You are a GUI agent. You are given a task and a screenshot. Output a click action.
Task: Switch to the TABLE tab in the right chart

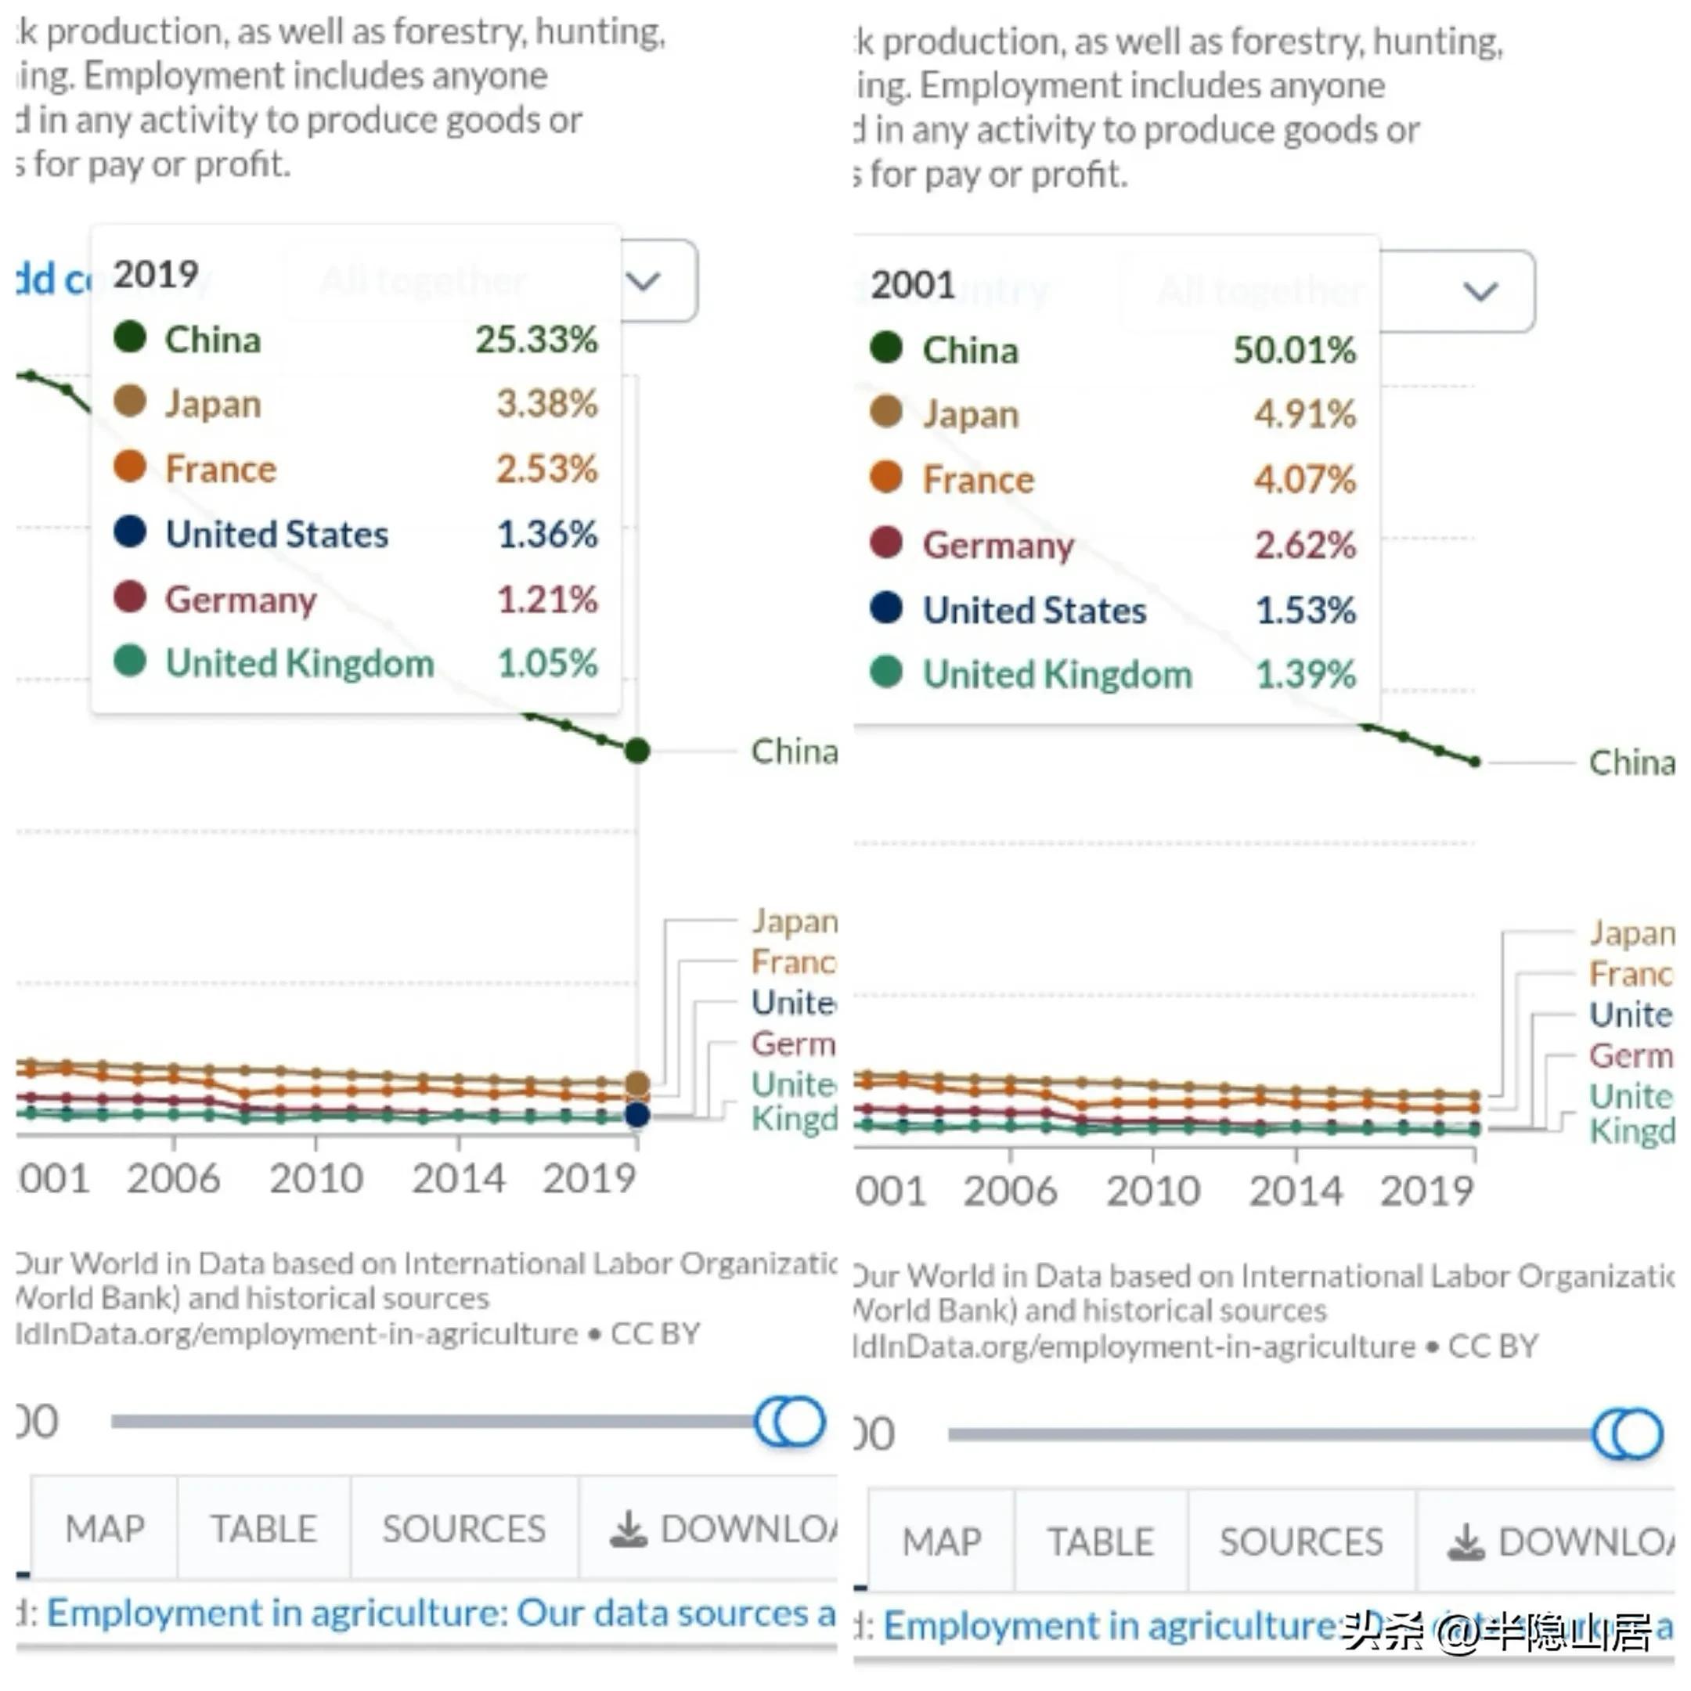click(x=1101, y=1541)
